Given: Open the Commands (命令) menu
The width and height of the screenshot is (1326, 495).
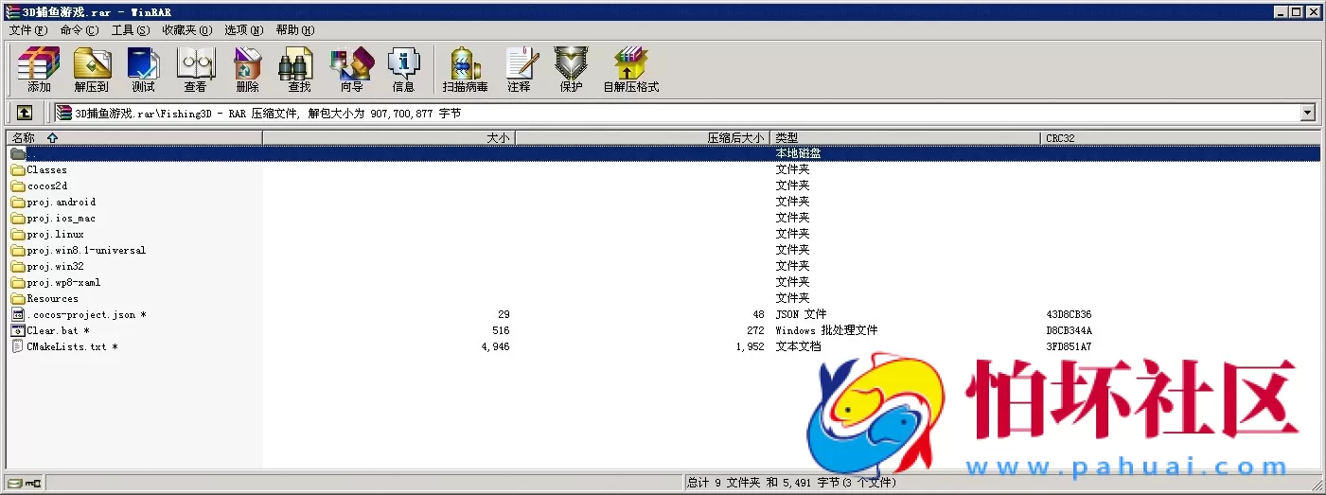Looking at the screenshot, I should 79,30.
